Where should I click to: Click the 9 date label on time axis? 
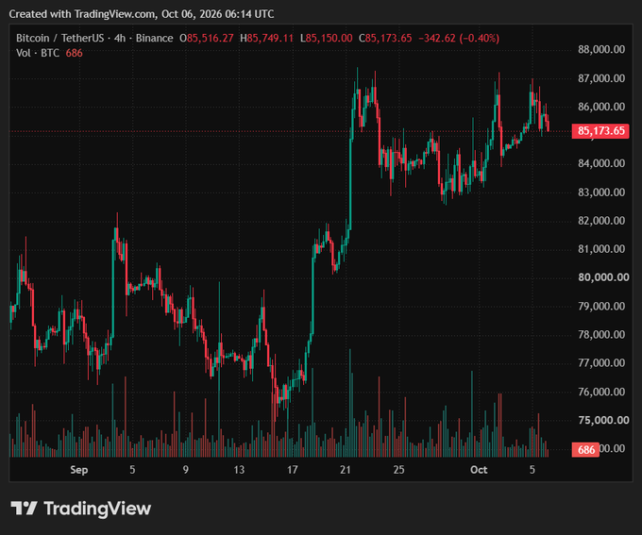[x=185, y=470]
